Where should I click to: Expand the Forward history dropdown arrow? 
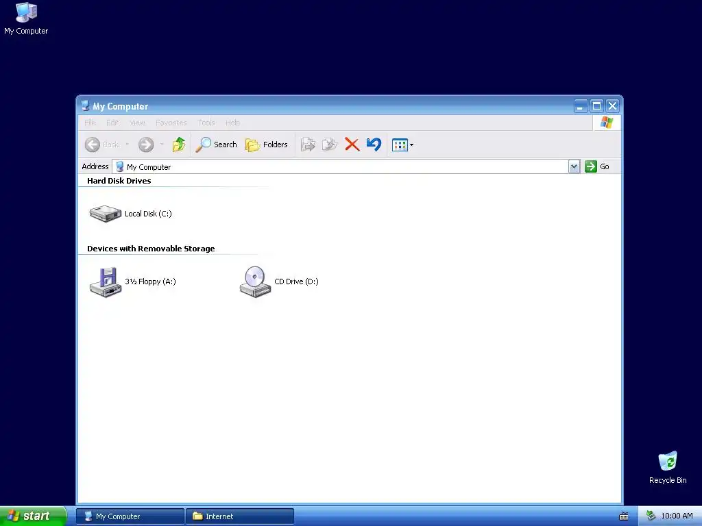162,145
